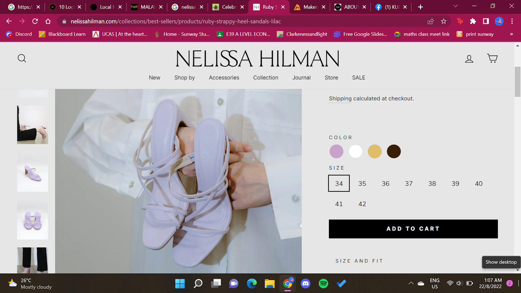
Task: Switch to the ABOUT browser tab
Action: [x=350, y=7]
